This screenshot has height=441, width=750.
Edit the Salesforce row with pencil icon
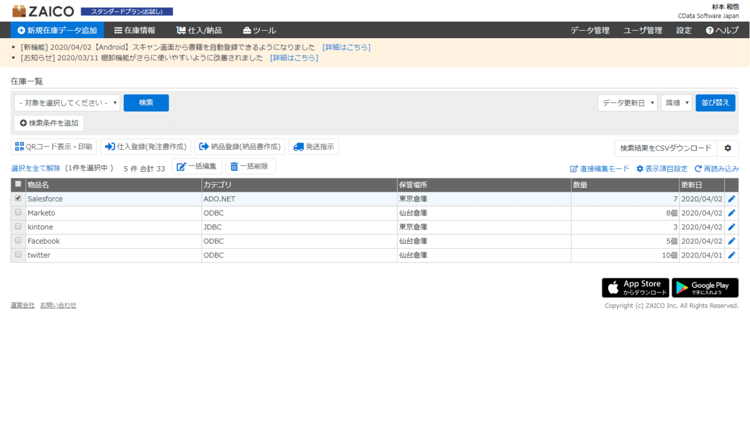click(732, 199)
